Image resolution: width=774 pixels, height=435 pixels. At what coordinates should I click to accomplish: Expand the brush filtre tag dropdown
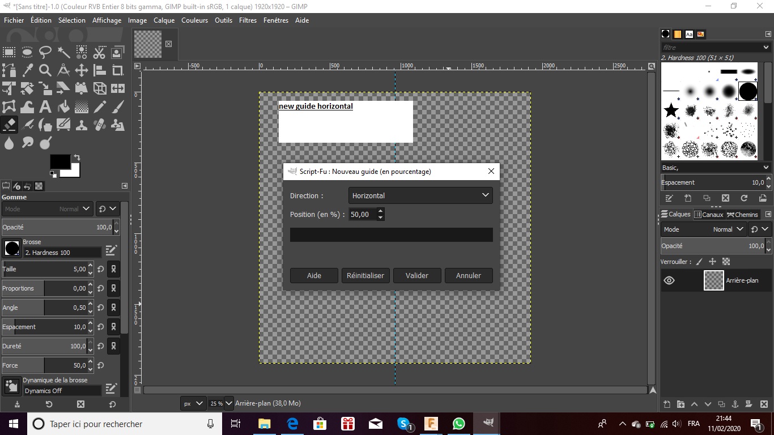click(x=766, y=48)
